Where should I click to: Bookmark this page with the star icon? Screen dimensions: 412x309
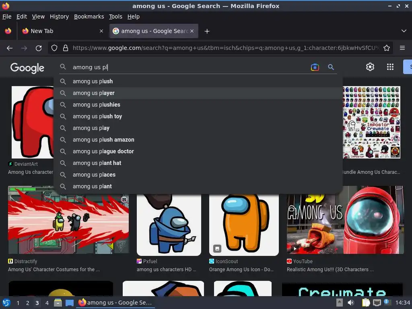point(387,48)
